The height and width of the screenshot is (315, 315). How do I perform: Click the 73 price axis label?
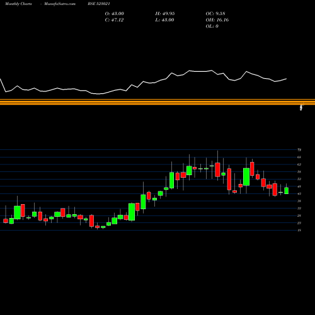[299, 150]
